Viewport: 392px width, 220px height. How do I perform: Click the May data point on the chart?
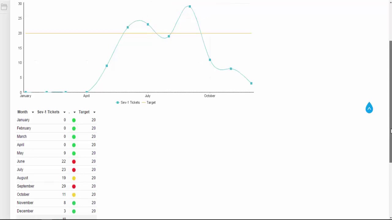[x=107, y=66]
